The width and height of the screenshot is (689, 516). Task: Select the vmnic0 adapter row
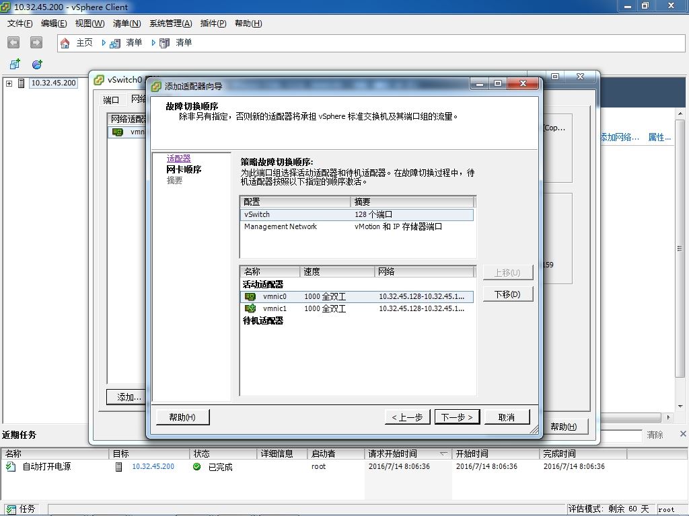[357, 296]
